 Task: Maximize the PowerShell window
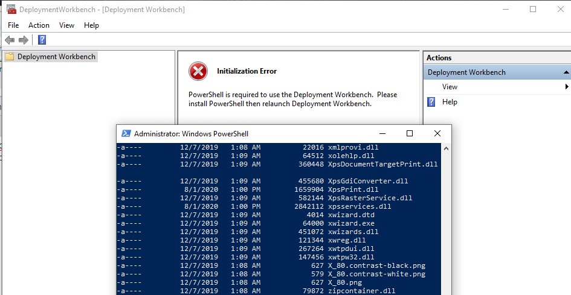coord(410,133)
